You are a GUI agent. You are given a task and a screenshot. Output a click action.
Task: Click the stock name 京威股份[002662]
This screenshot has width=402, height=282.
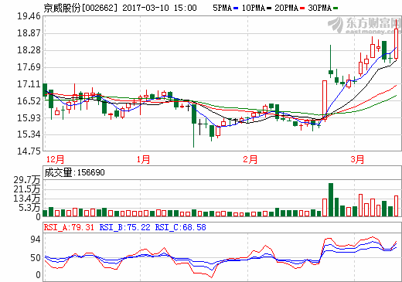click(80, 8)
